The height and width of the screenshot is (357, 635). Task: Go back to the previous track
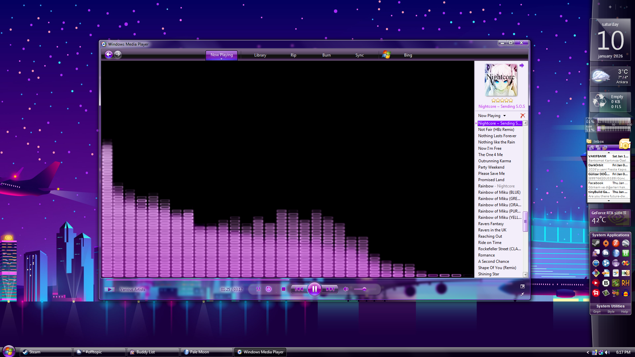(x=299, y=289)
